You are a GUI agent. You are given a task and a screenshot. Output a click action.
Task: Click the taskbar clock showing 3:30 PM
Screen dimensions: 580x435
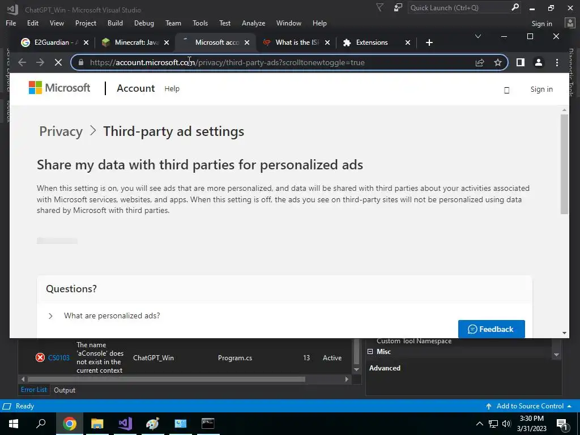531,424
